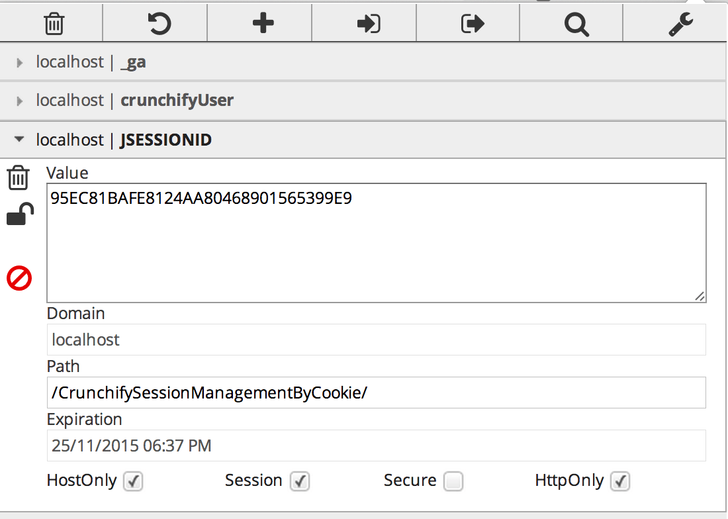Toggle the padlock to protect JSESSIONID cookie
Viewport: 728px width, 519px height.
[19, 215]
